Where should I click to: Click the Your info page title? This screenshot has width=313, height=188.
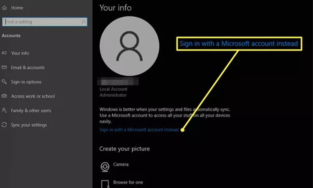115,8
